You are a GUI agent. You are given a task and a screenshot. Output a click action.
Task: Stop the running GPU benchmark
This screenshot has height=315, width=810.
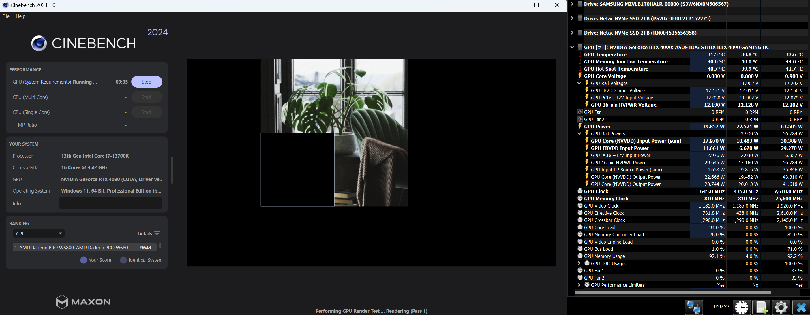tap(146, 82)
